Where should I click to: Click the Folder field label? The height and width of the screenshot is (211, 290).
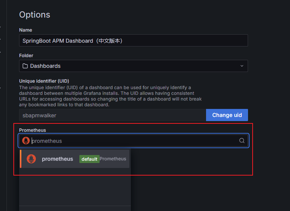[x=26, y=56]
